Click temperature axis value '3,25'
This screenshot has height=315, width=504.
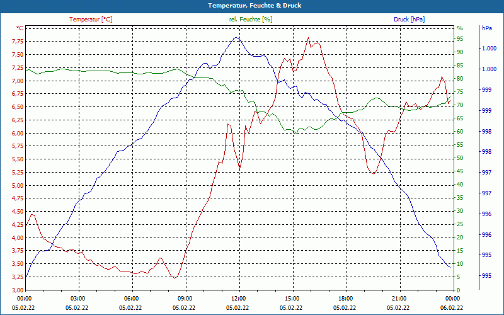pos(18,277)
